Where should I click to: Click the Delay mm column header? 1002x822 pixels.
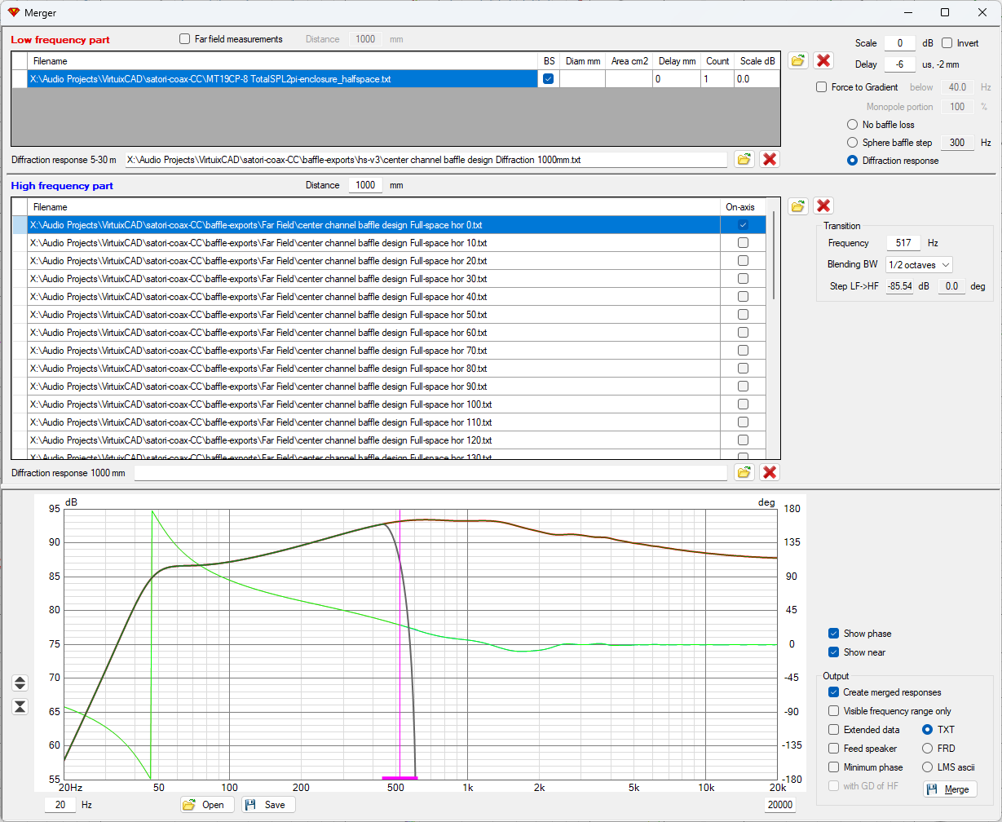pyautogui.click(x=678, y=61)
